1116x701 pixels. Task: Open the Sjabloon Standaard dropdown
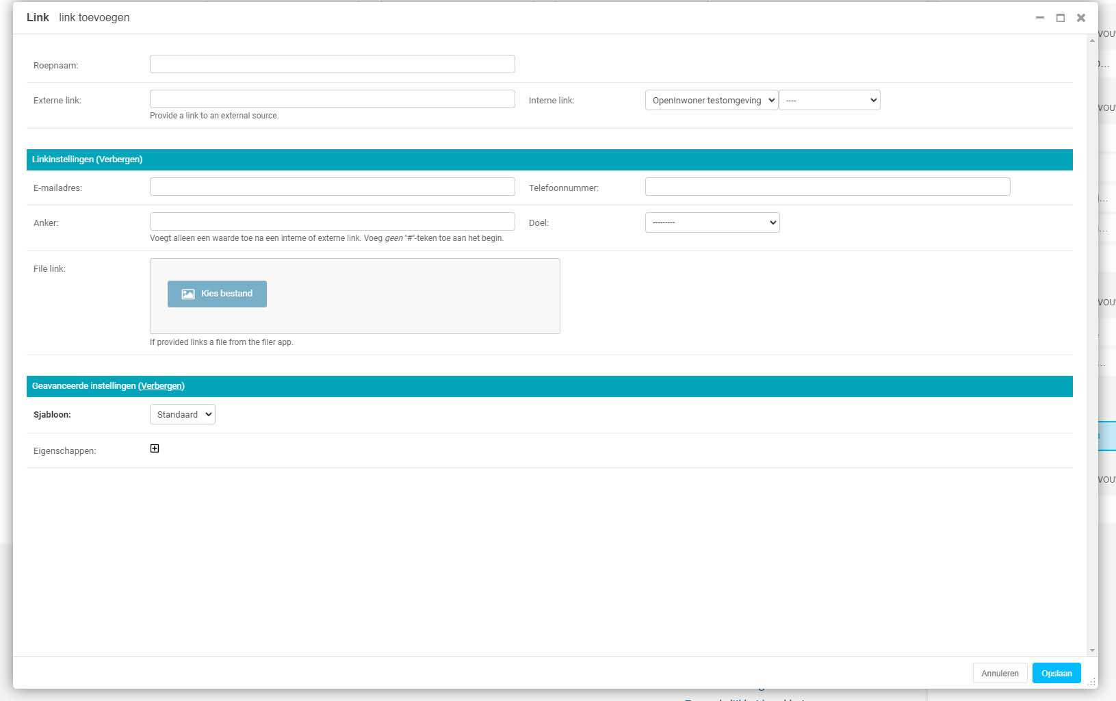click(183, 414)
